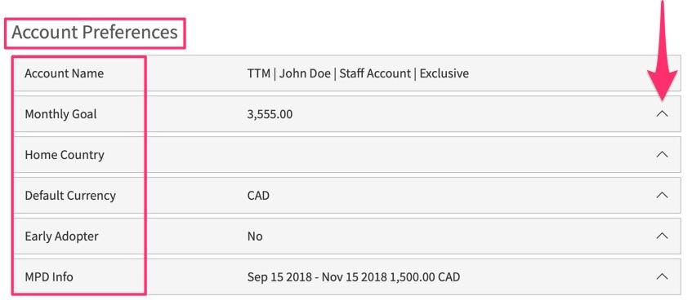
Task: Expand the Early Adopter row chevron
Action: coord(662,236)
